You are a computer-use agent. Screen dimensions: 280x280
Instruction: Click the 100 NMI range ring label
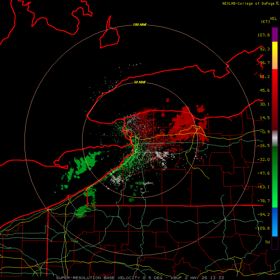[140, 25]
